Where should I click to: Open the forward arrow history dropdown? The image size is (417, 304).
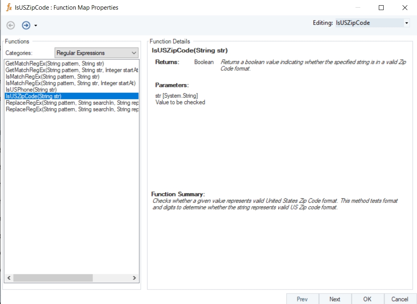coord(36,26)
